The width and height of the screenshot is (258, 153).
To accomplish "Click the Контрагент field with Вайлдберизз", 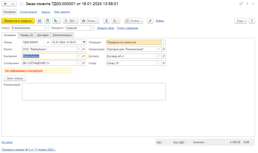I will pyautogui.click(x=49, y=56).
